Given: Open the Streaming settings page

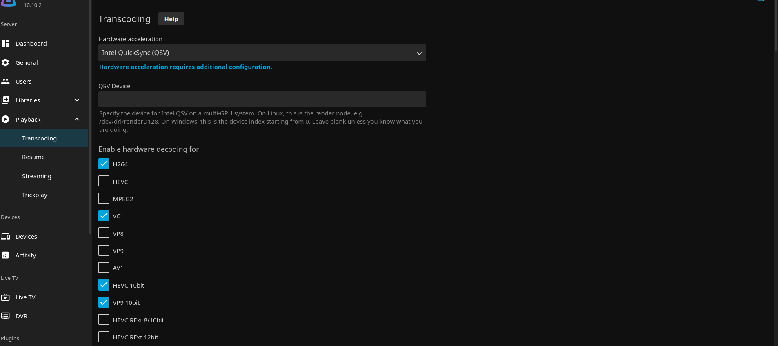Looking at the screenshot, I should (x=37, y=176).
